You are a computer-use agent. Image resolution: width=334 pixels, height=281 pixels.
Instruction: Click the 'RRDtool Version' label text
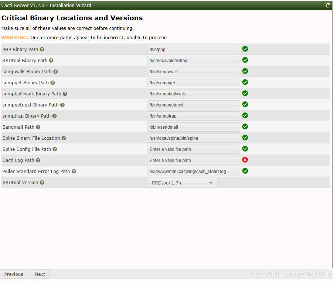pos(20,183)
